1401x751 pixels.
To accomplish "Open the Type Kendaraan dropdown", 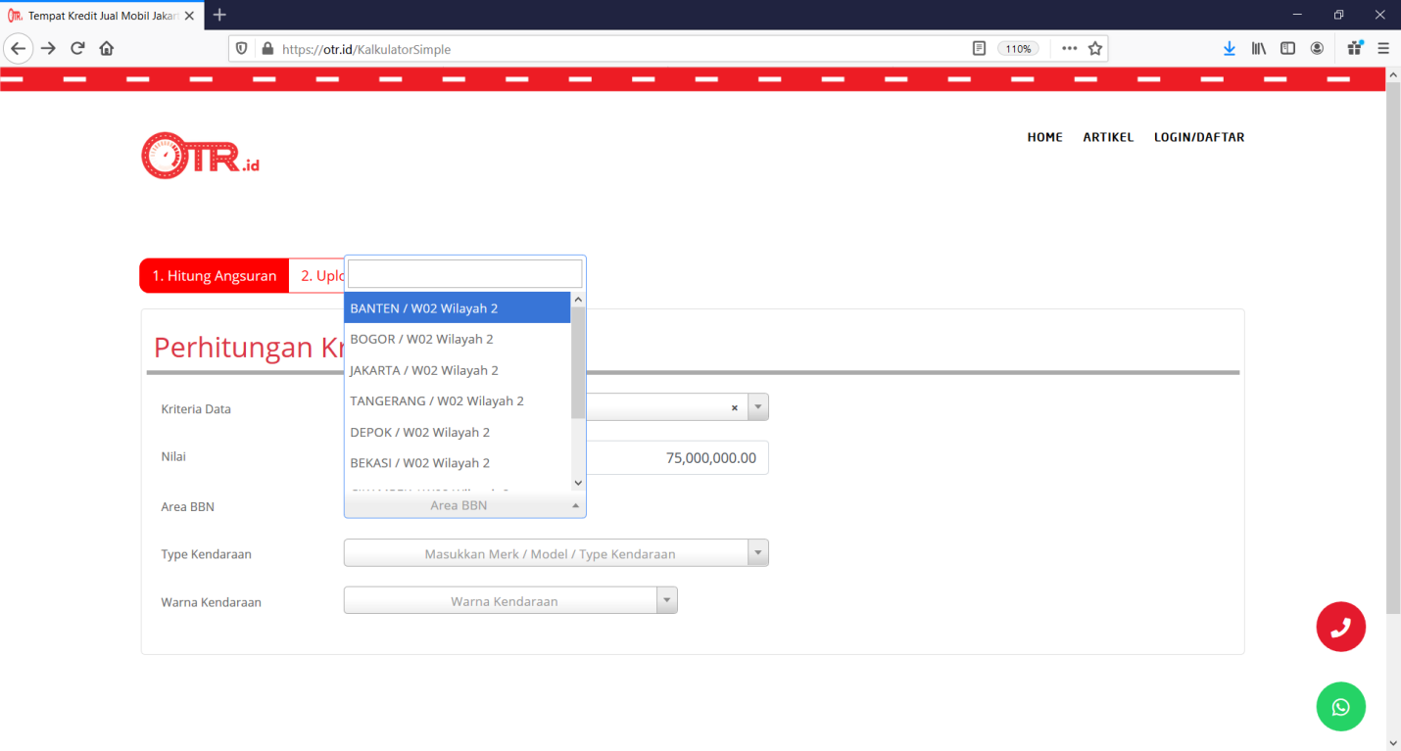I will 556,553.
